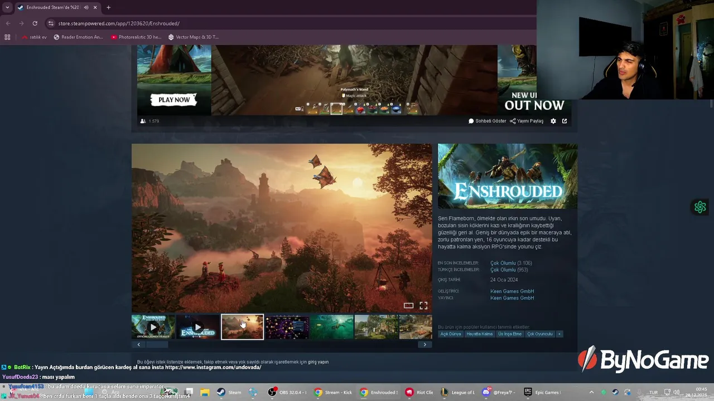Viewport: 714px width, 401px height.
Task: Open recent reviews 'Çok Olumlu (3.106)'
Action: [x=511, y=263]
